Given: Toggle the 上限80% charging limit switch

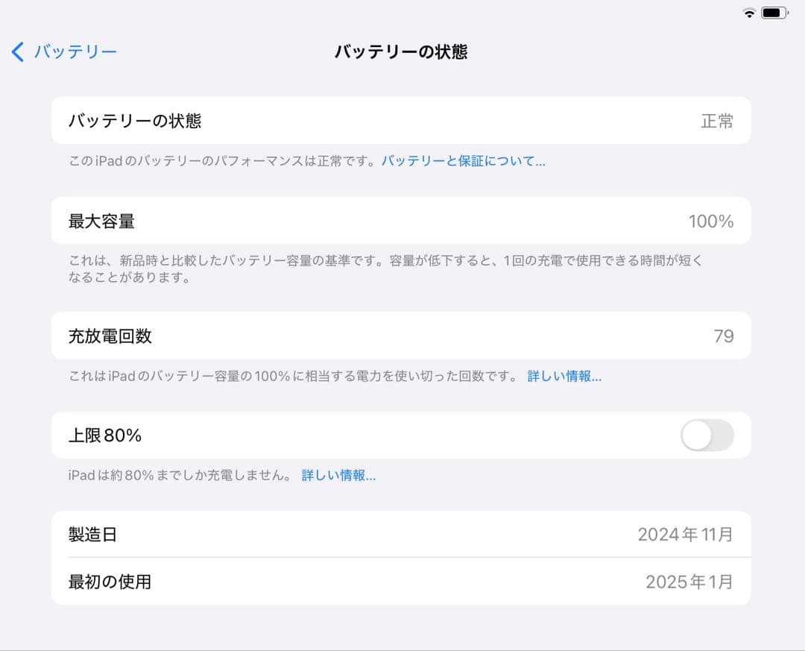Looking at the screenshot, I should point(707,435).
